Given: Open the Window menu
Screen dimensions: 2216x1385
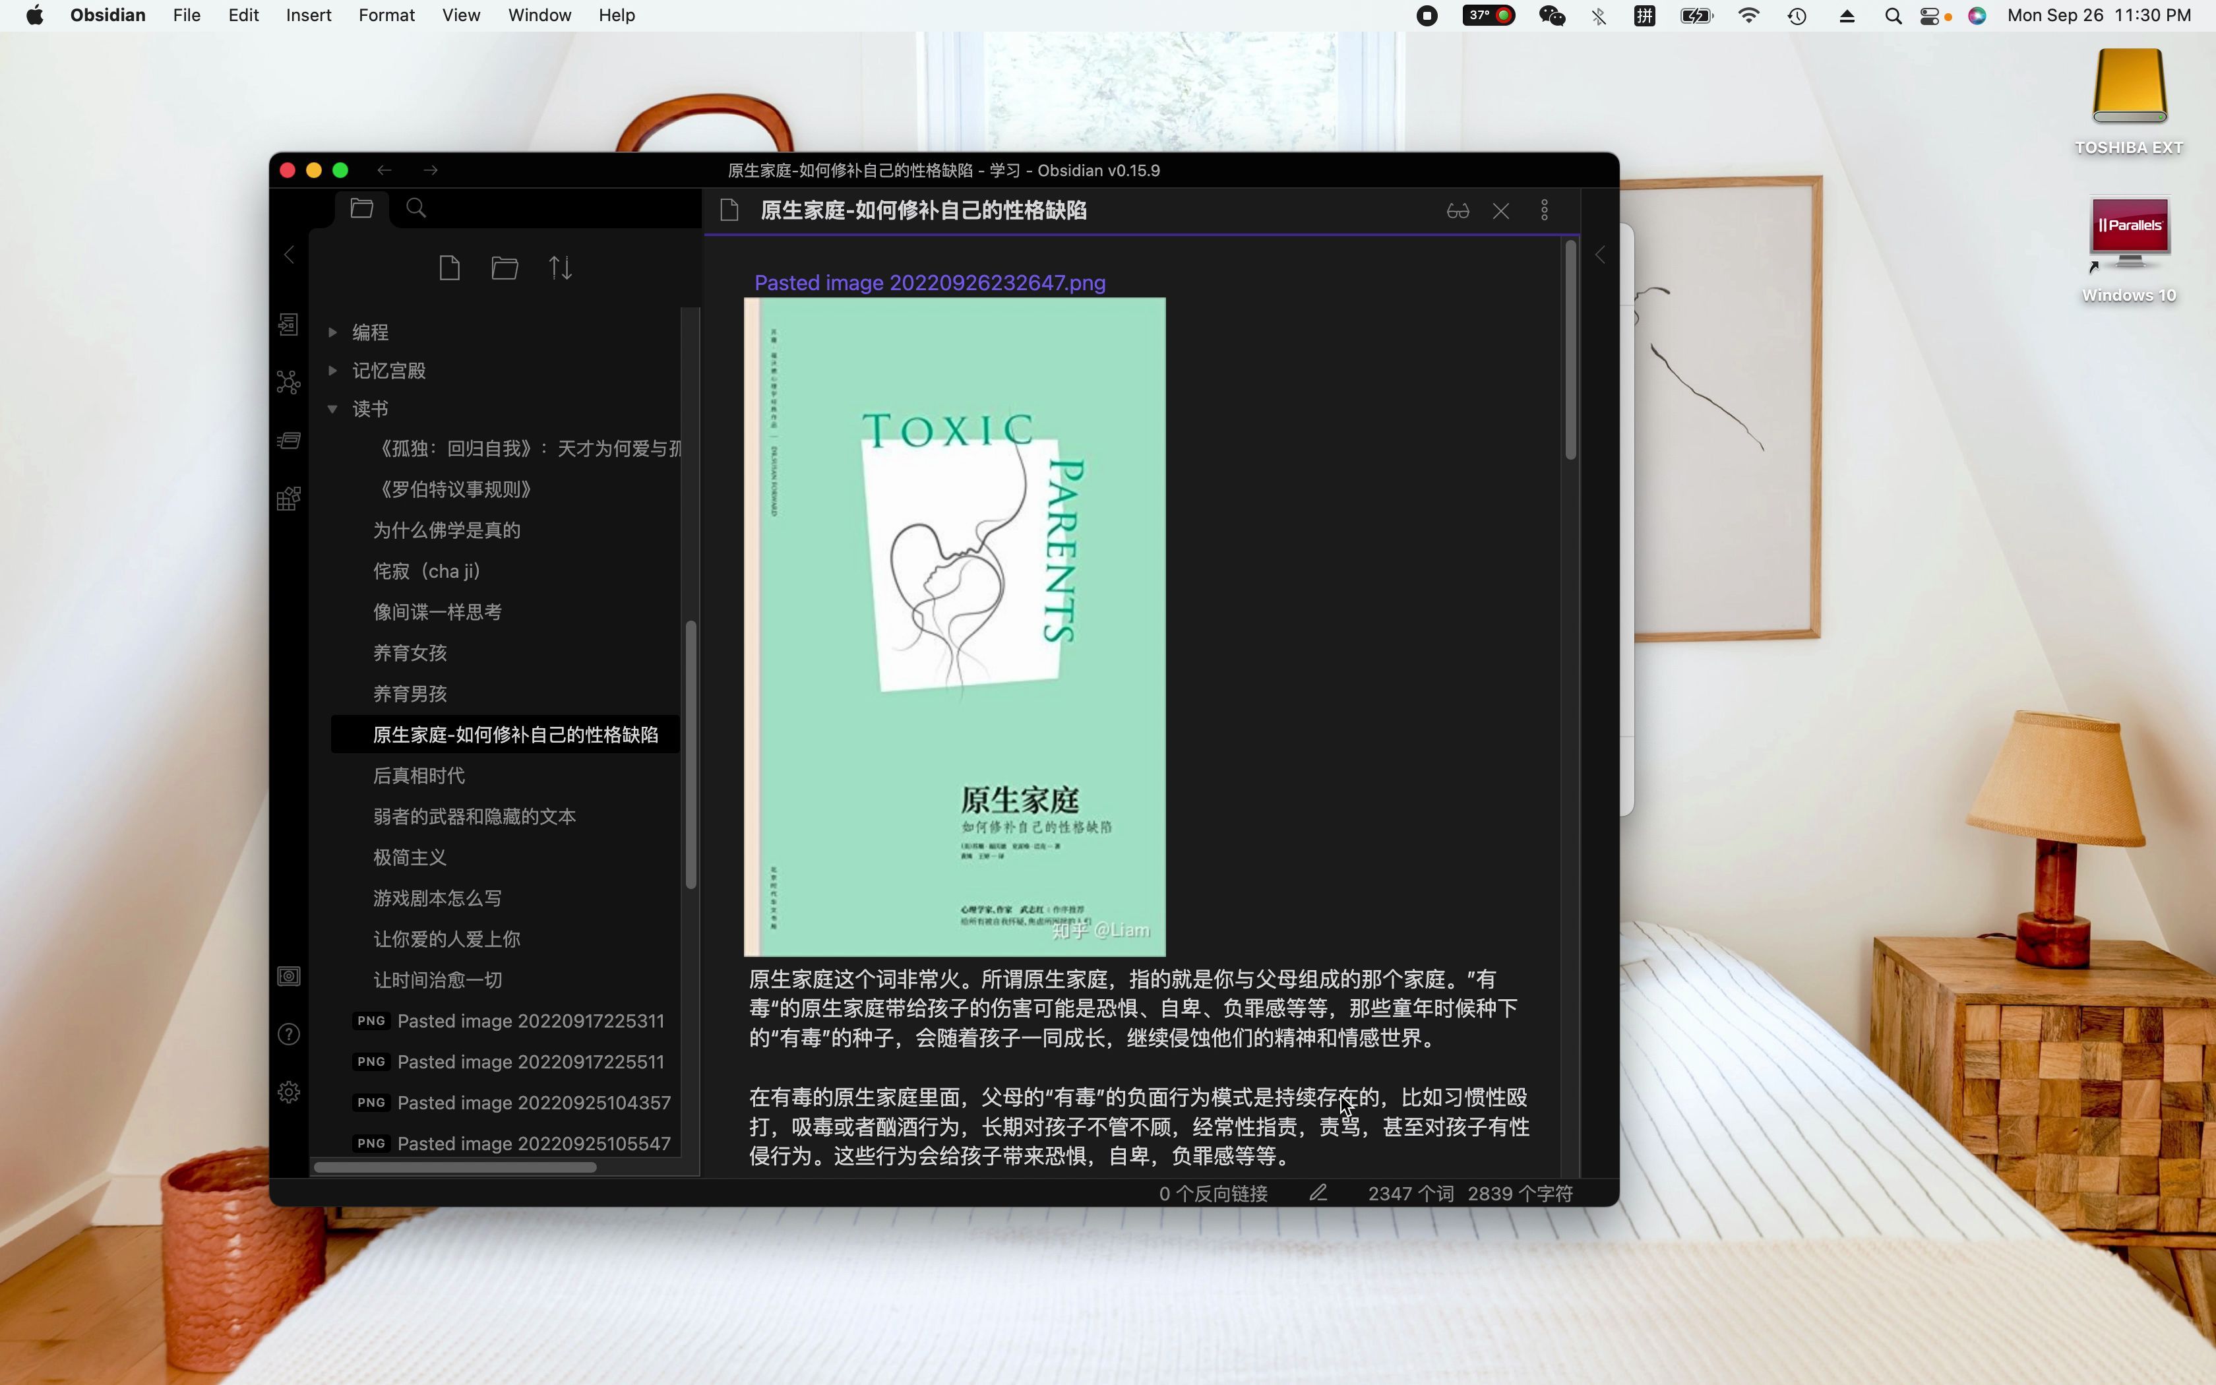Looking at the screenshot, I should 539,16.
